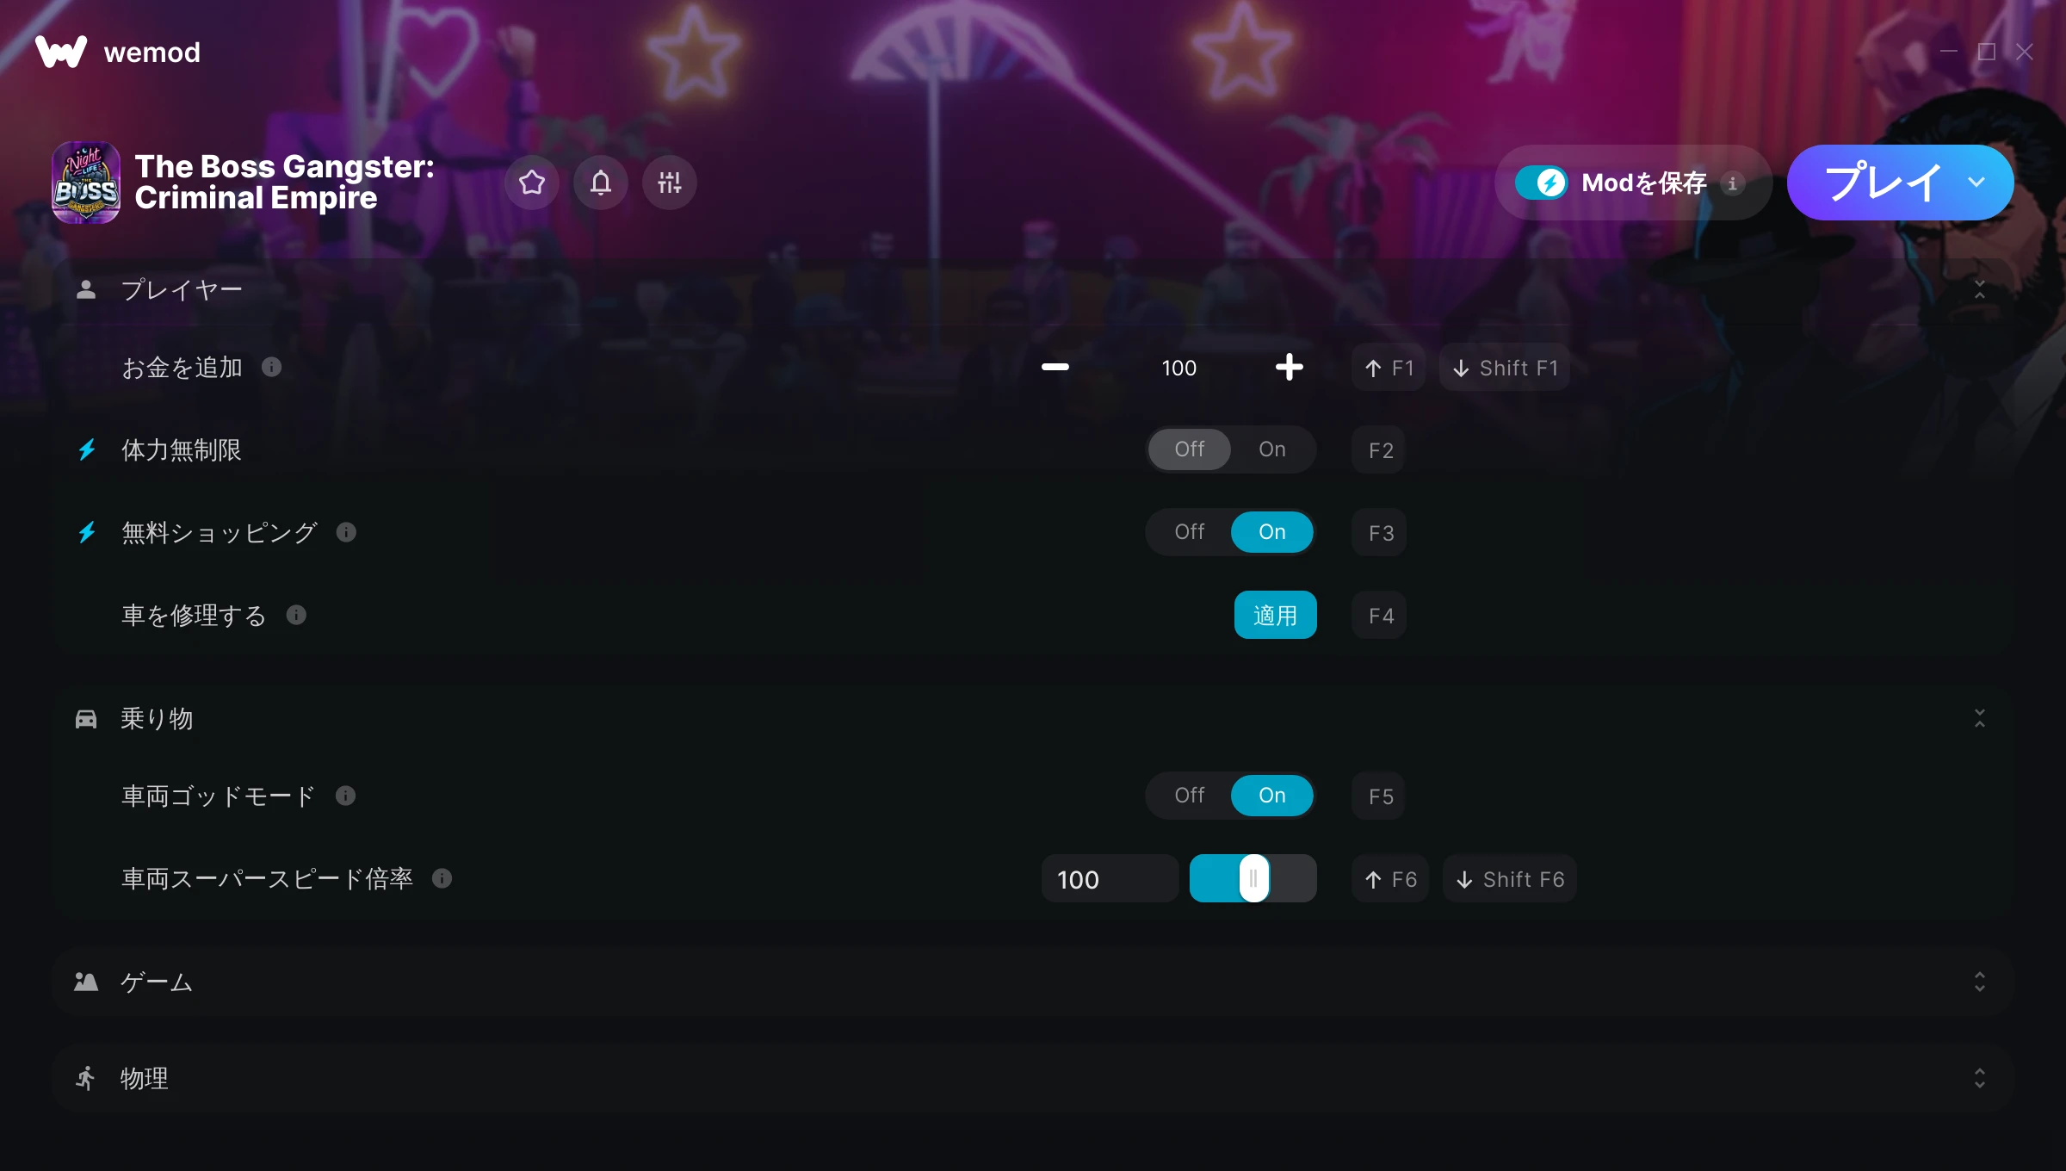The width and height of the screenshot is (2066, 1171).
Task: Expand the ゲーム category
Action: [1980, 982]
